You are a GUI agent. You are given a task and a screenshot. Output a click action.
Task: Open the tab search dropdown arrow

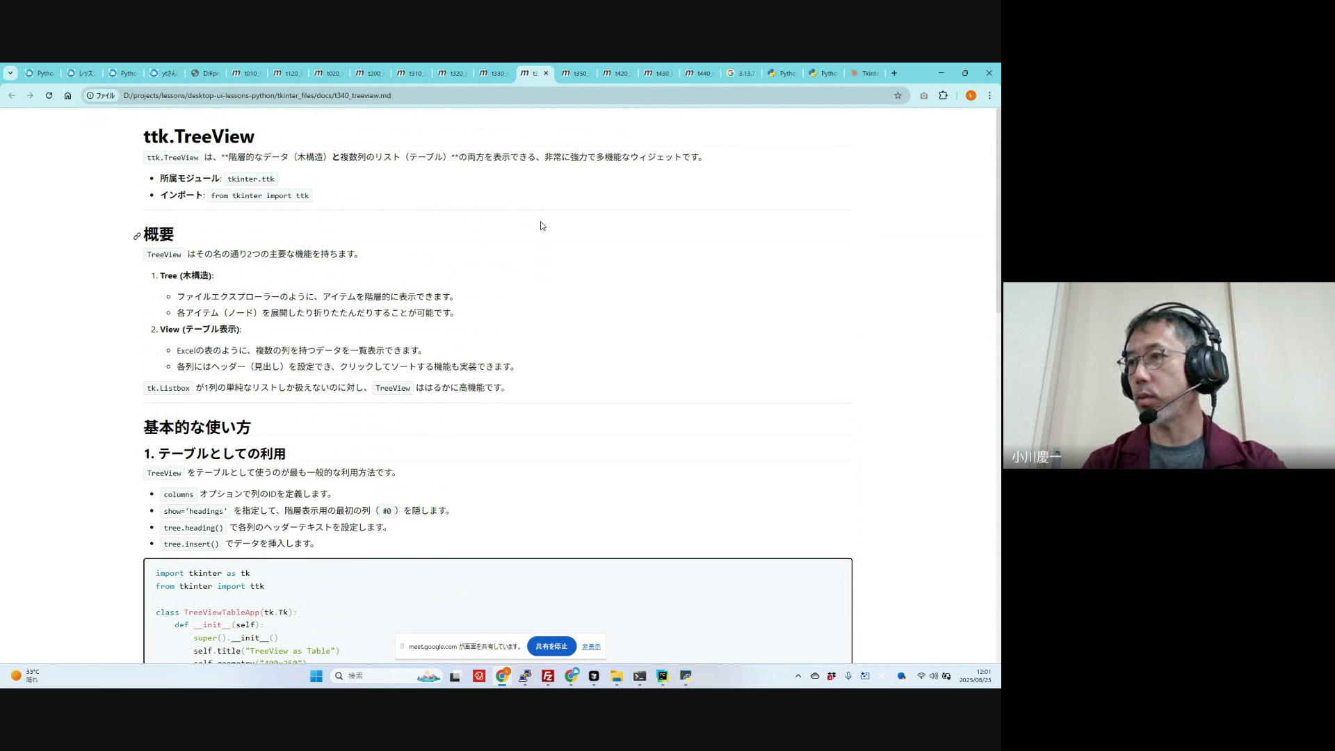point(10,73)
